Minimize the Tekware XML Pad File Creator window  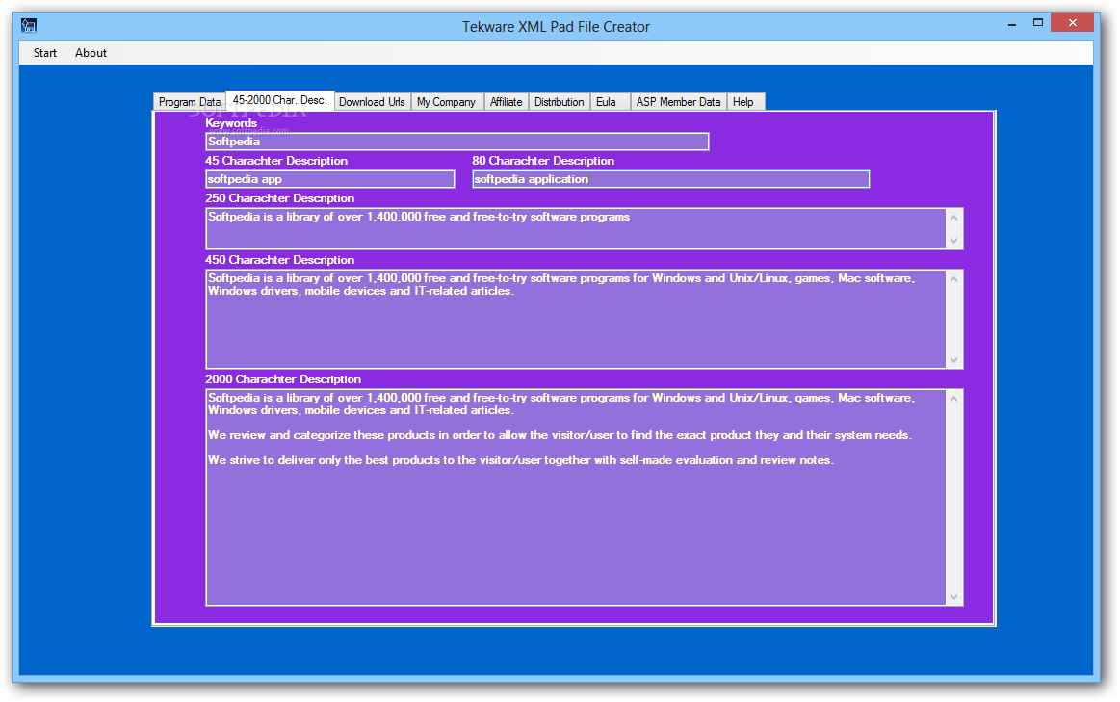coord(1012,23)
